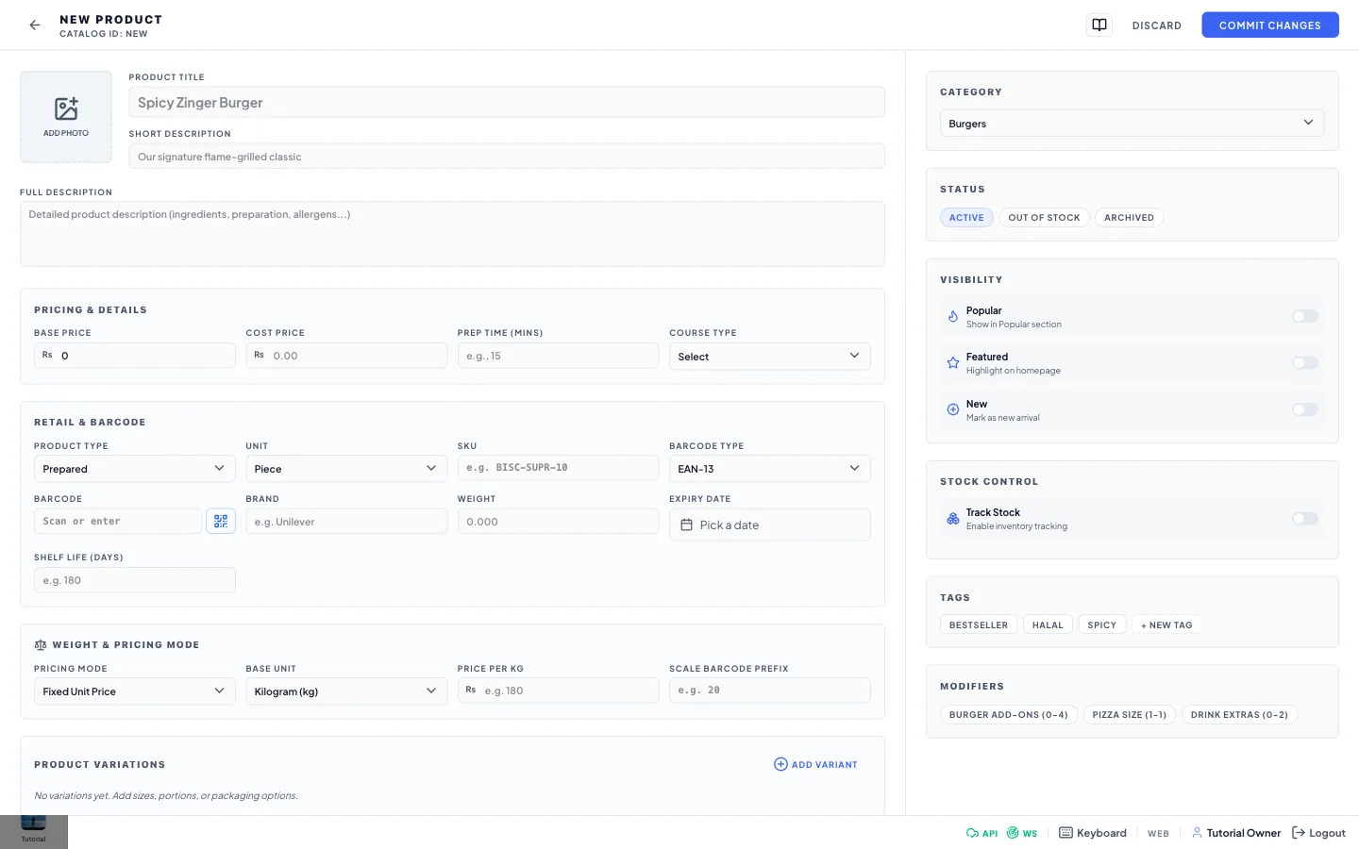The height and width of the screenshot is (849, 1359).
Task: Open the Unit dropdown set to Piece
Action: pos(346,469)
